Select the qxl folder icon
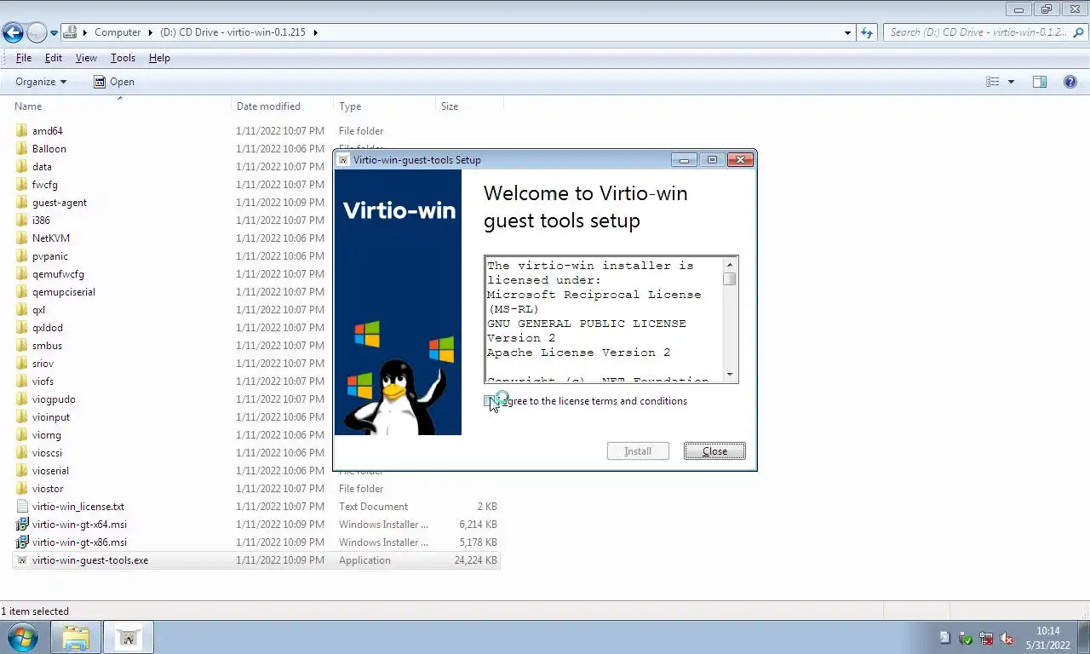Viewport: 1090px width, 654px height. [22, 310]
